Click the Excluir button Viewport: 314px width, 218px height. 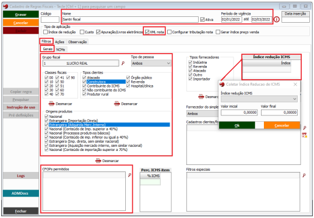[x=21, y=30]
